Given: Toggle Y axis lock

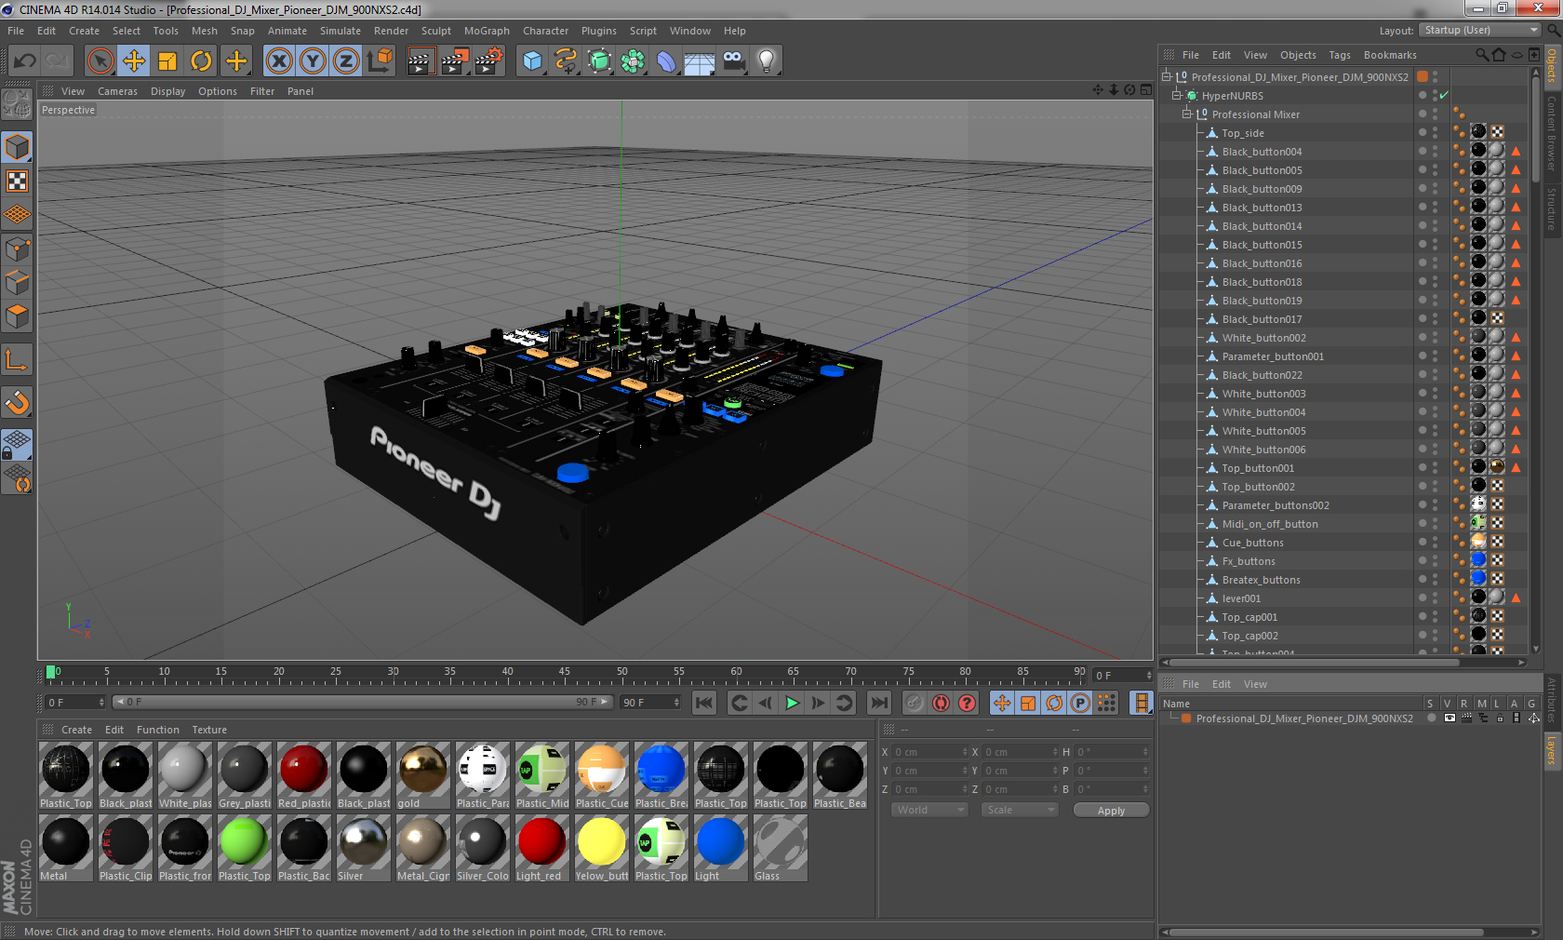Looking at the screenshot, I should [x=313, y=61].
